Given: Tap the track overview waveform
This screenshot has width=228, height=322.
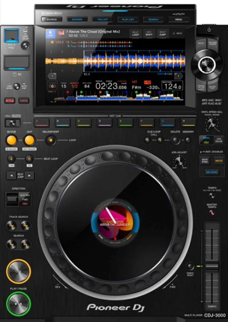Looking at the screenshot, I should (119, 96).
